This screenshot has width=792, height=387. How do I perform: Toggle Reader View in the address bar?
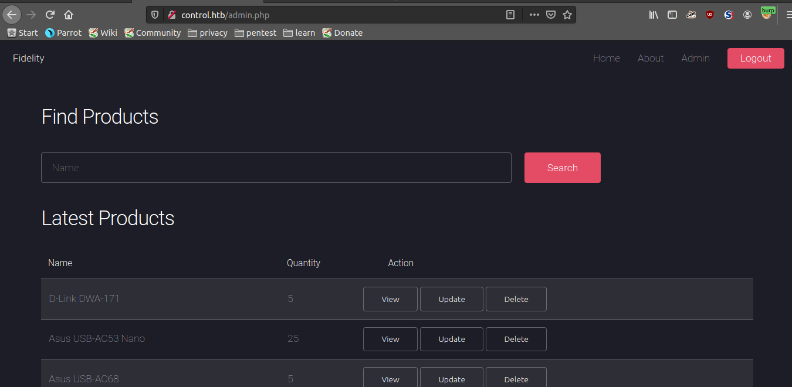[x=510, y=15]
